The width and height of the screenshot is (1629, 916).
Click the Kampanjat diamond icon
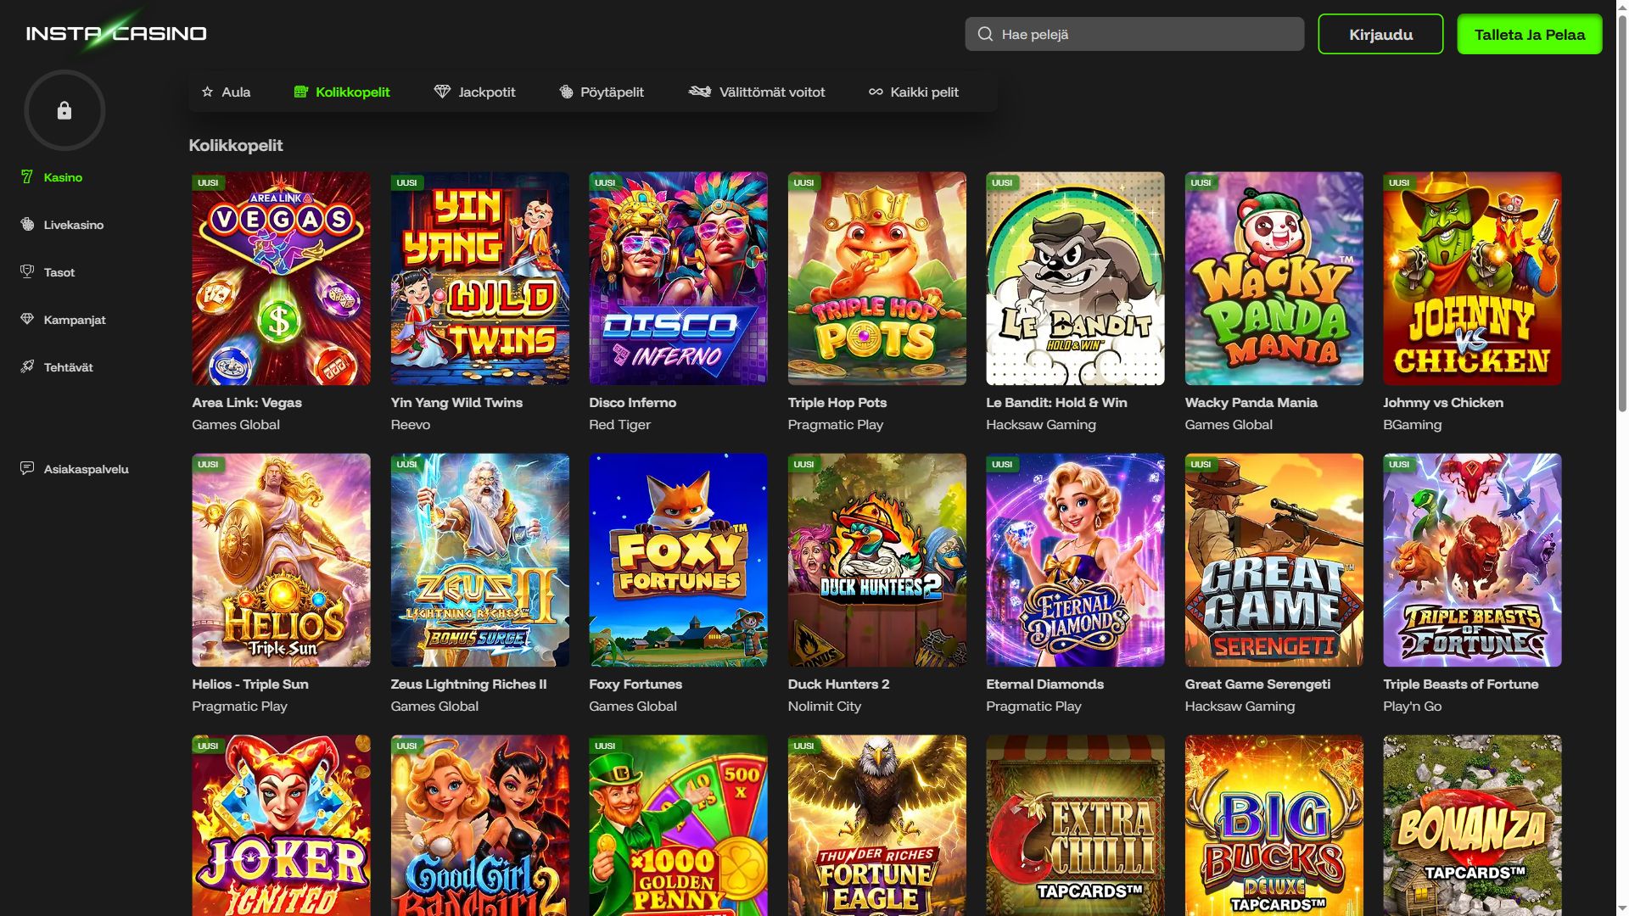27,319
